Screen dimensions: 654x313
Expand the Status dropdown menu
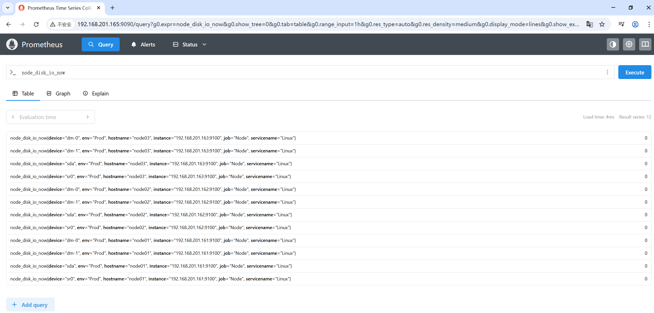190,44
